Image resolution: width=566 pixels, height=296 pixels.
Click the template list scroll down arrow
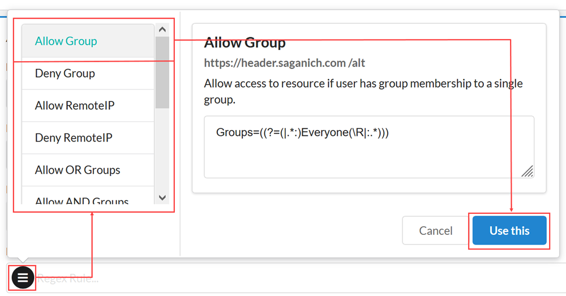tap(162, 198)
